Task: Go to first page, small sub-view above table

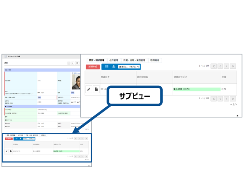Action: (x=76, y=139)
